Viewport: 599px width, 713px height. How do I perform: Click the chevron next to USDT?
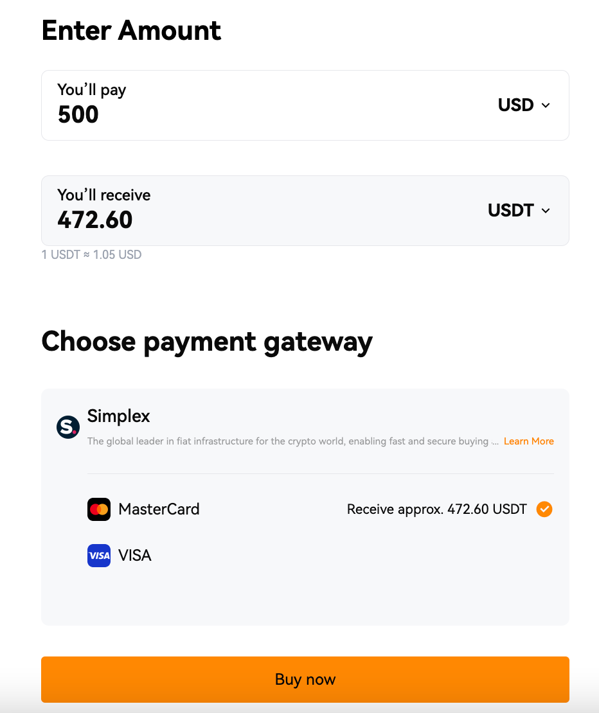coord(546,211)
